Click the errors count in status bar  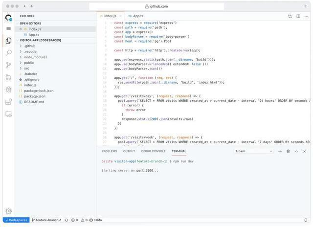coord(74,220)
